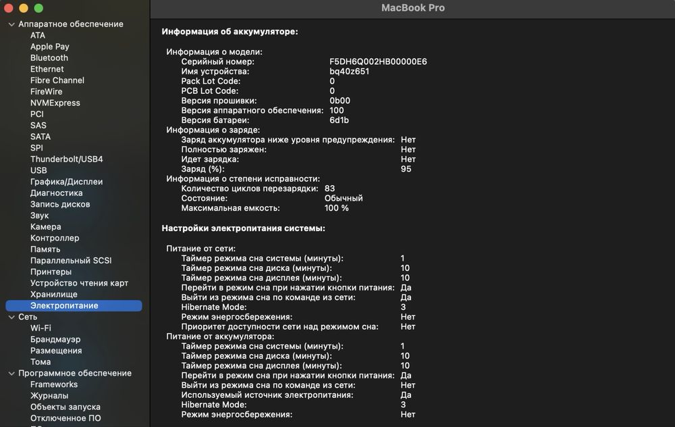Select Apple Pay in the sidebar
Screen dimensions: 675x427
[49, 47]
